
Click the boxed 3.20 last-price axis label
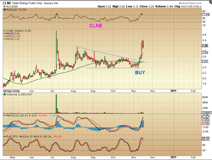click(x=205, y=46)
